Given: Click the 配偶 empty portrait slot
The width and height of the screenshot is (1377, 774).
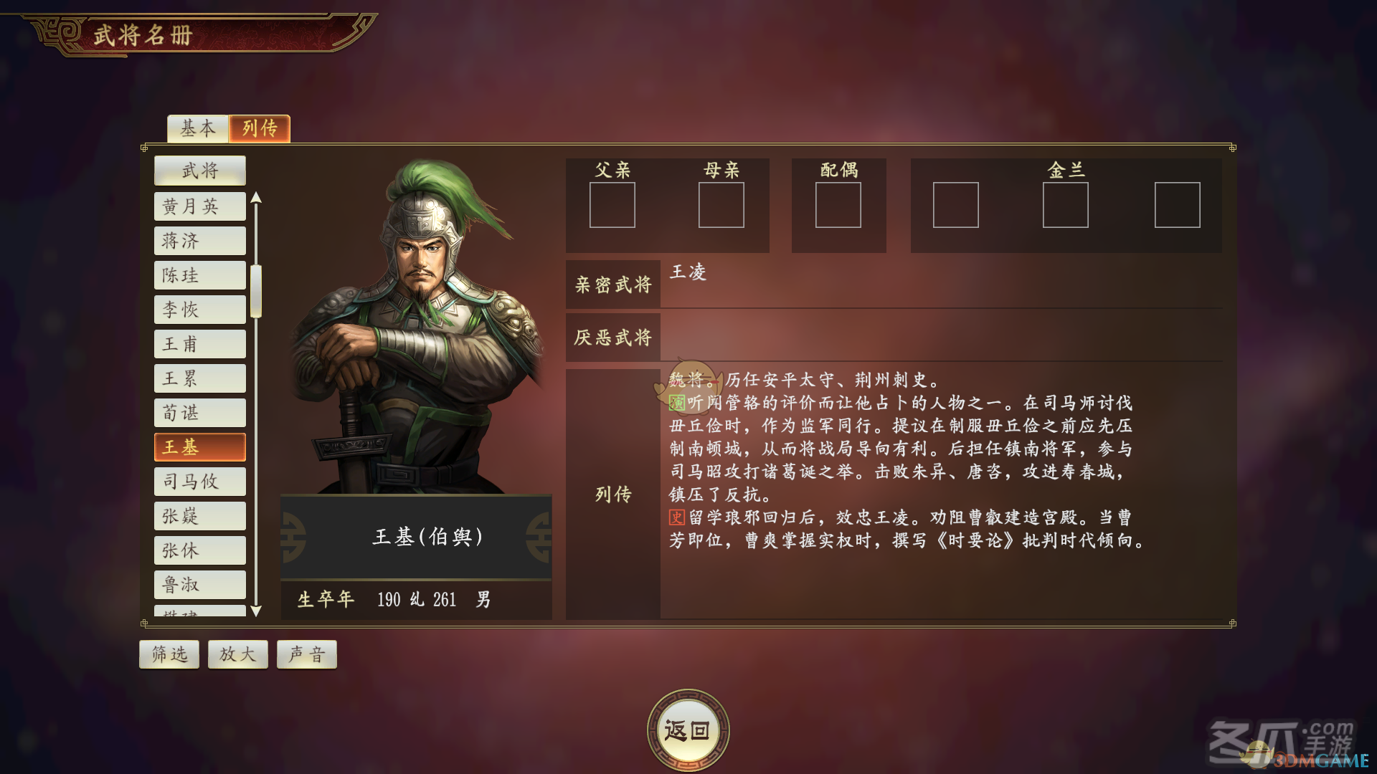Looking at the screenshot, I should coord(838,205).
